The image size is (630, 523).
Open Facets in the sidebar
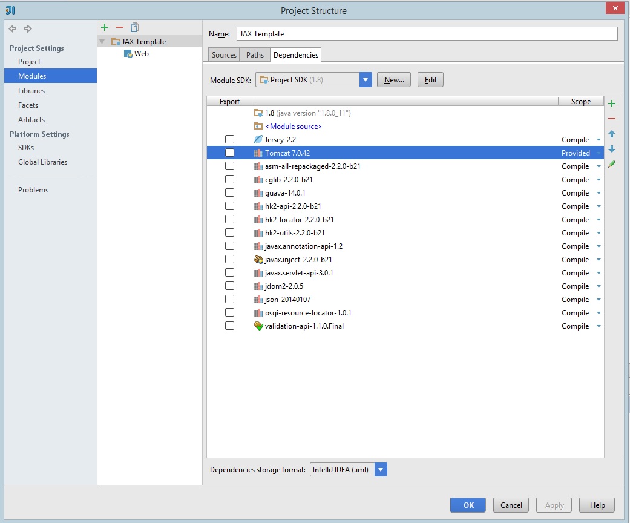tap(28, 105)
